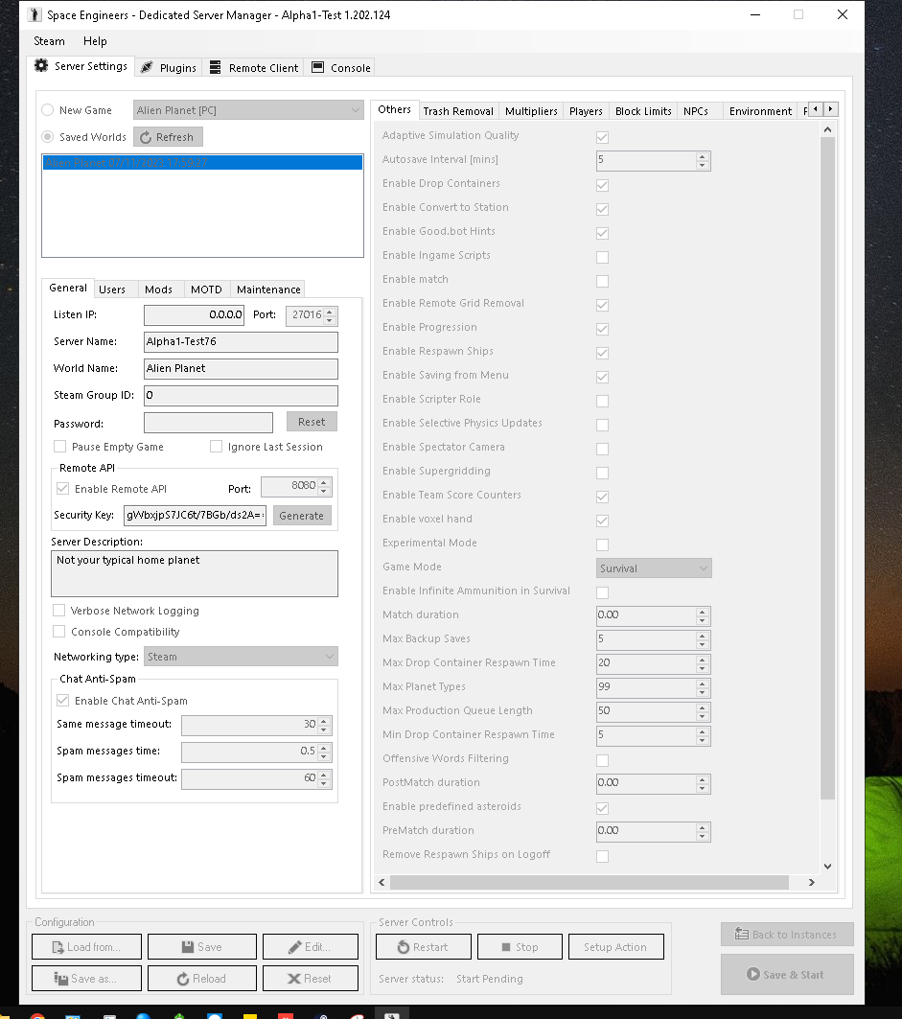
Task: Expand the Networking type dropdown
Action: point(241,657)
